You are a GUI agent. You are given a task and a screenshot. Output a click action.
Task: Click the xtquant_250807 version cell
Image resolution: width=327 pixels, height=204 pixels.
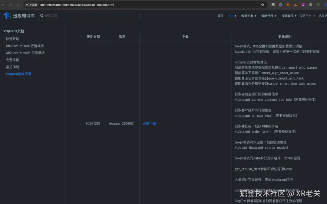click(x=121, y=123)
